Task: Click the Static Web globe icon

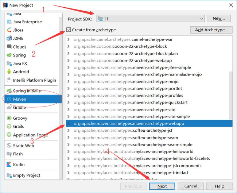Action: point(9,145)
